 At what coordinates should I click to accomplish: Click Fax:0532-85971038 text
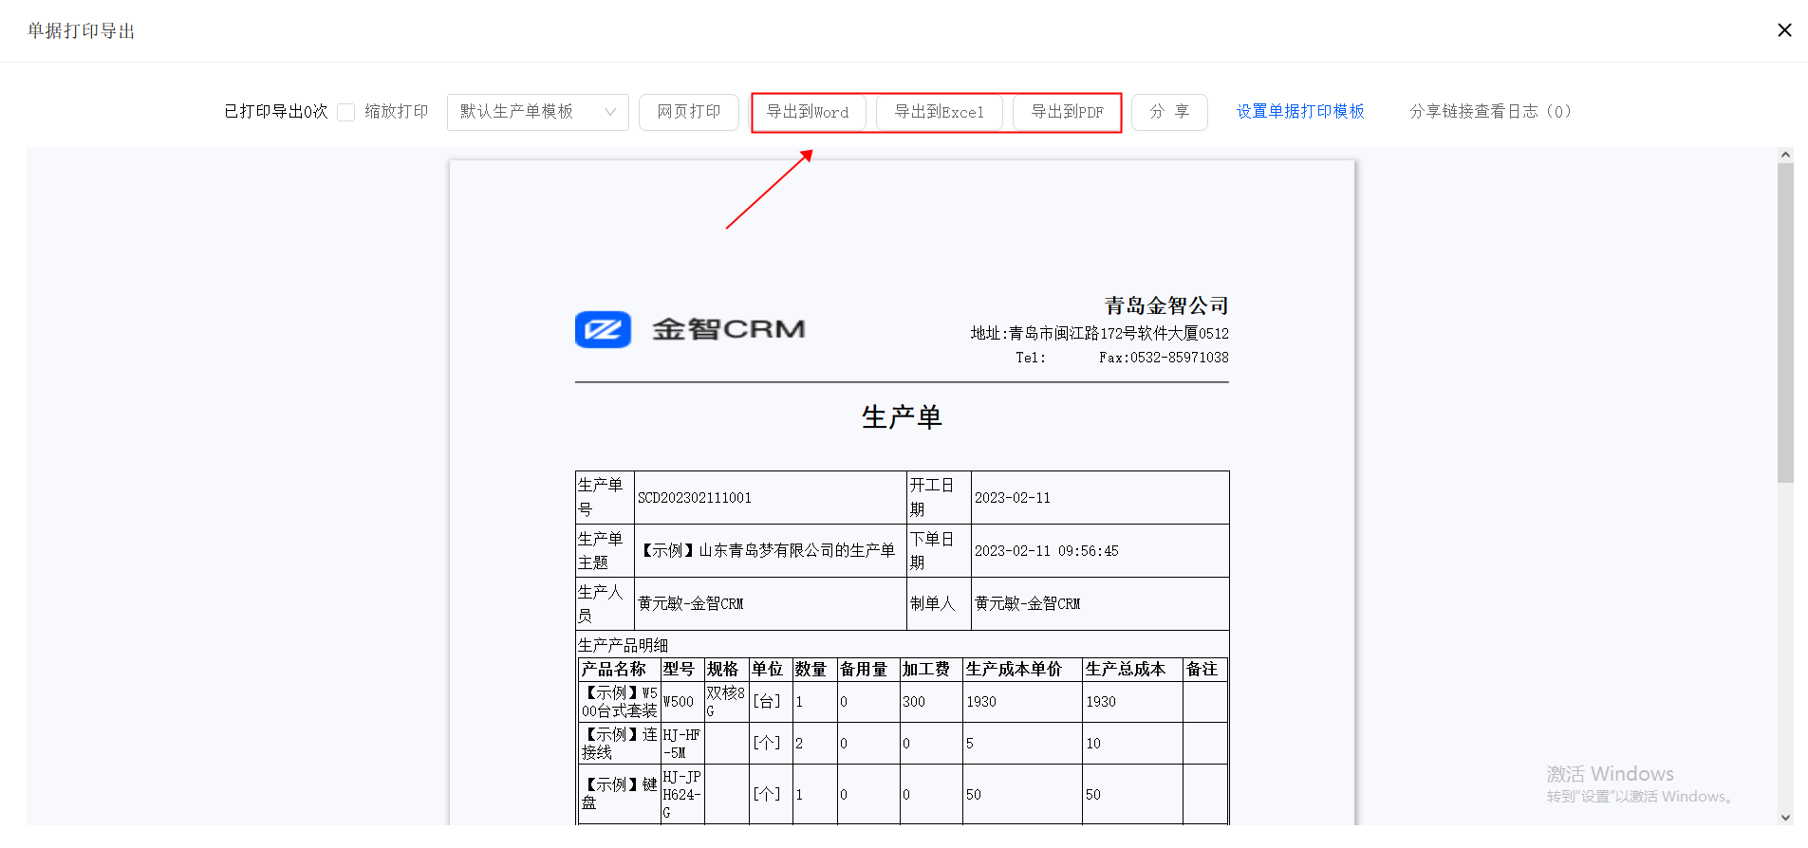pos(1164,358)
